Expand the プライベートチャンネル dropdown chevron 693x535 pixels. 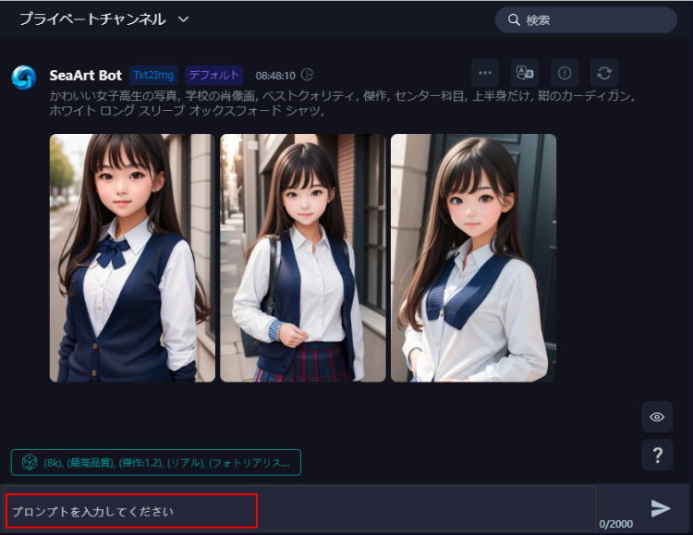pyautogui.click(x=184, y=19)
